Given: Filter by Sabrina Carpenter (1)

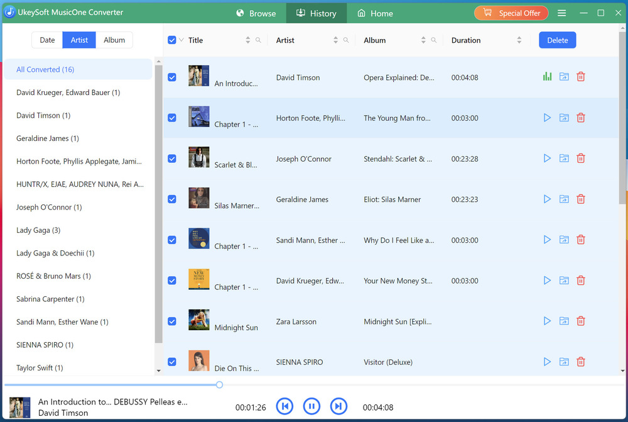Looking at the screenshot, I should (x=78, y=299).
